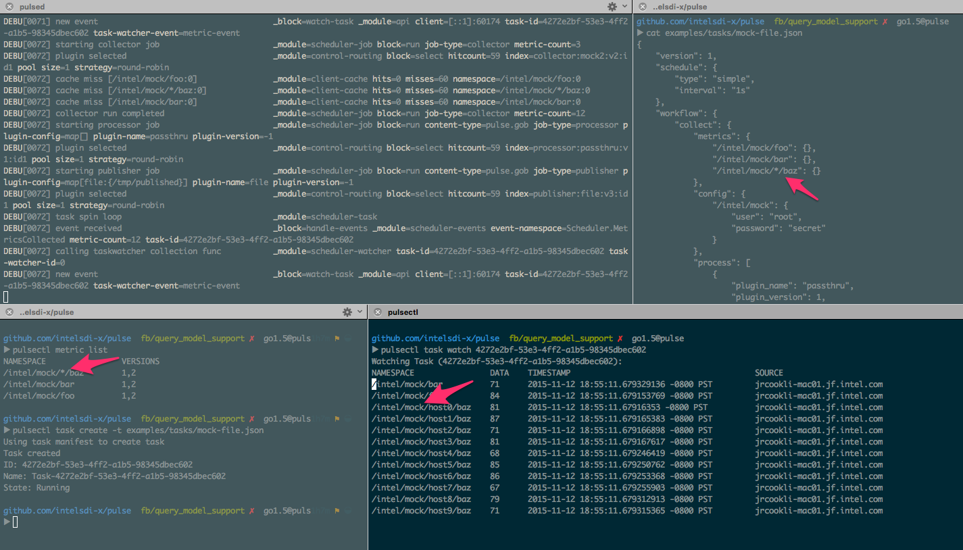
Task: Click the 'pulsectl task create -t' command line
Action: pyautogui.click(x=139, y=430)
